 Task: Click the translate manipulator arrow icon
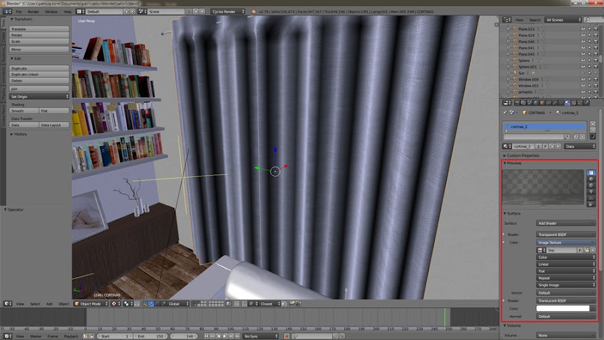(x=150, y=304)
